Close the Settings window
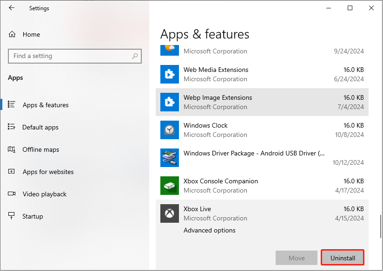383x271 pixels. pos(371,8)
